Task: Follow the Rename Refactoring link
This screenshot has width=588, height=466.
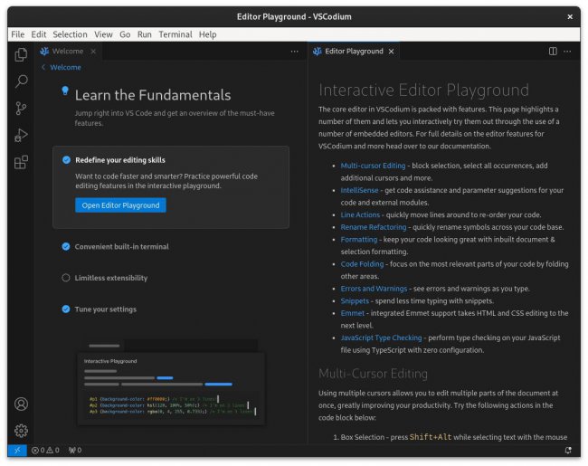Action: (374, 227)
